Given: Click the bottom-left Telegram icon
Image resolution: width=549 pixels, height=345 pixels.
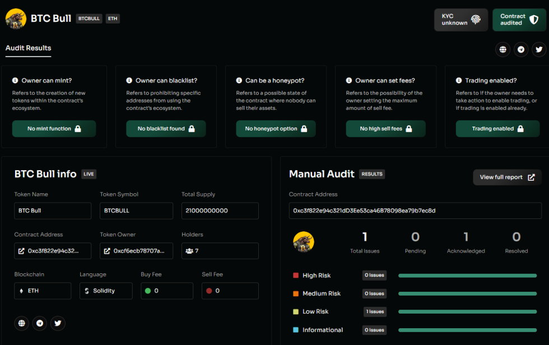Looking at the screenshot, I should tap(40, 323).
